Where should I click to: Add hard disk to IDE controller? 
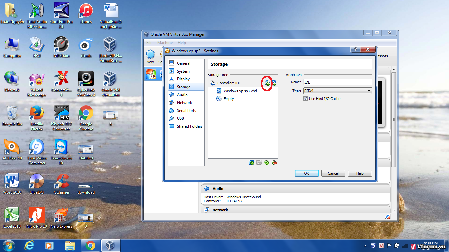point(274,83)
